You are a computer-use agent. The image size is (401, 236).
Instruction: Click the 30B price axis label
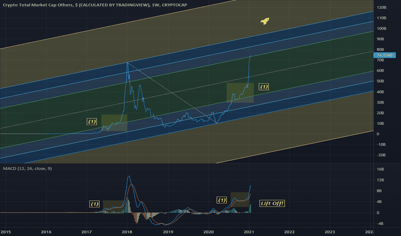pos(380,102)
